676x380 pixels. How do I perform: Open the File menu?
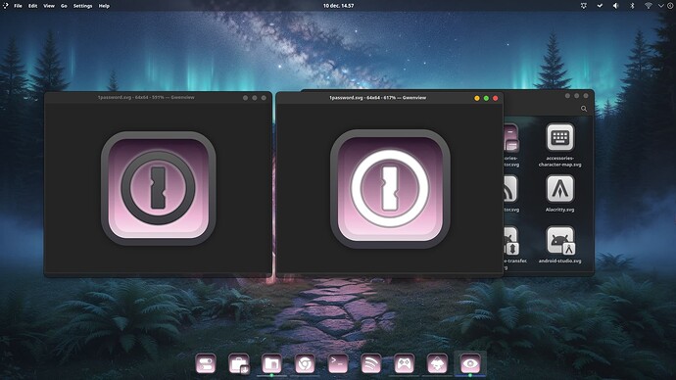pyautogui.click(x=18, y=6)
